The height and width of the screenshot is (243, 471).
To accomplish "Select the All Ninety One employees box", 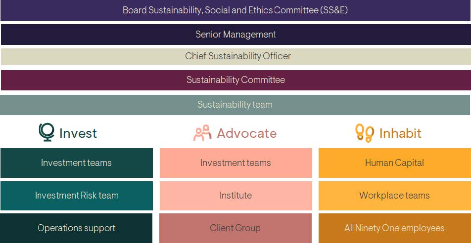I will point(394,228).
